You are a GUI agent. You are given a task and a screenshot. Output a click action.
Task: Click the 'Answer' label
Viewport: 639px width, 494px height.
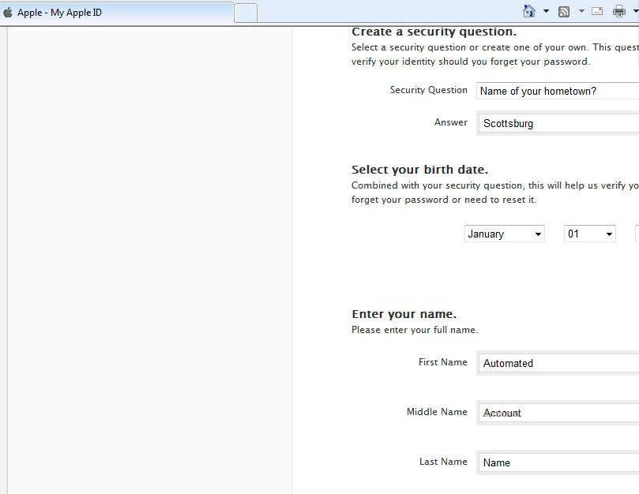point(451,122)
